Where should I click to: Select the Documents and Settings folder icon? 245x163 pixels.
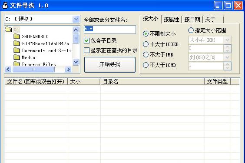(17, 50)
